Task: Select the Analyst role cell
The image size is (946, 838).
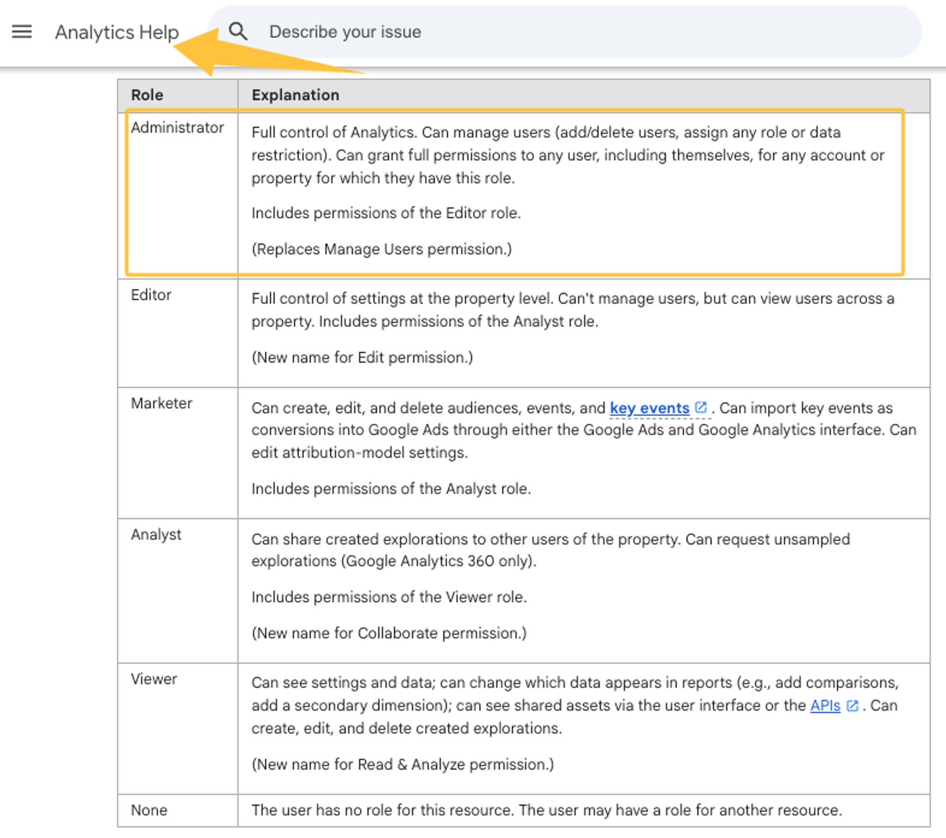Action: pos(178,591)
